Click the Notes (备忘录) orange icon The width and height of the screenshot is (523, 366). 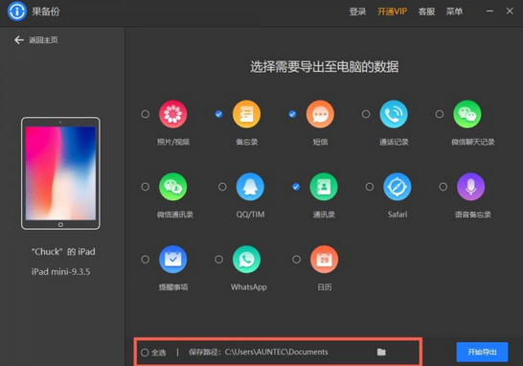click(246, 114)
